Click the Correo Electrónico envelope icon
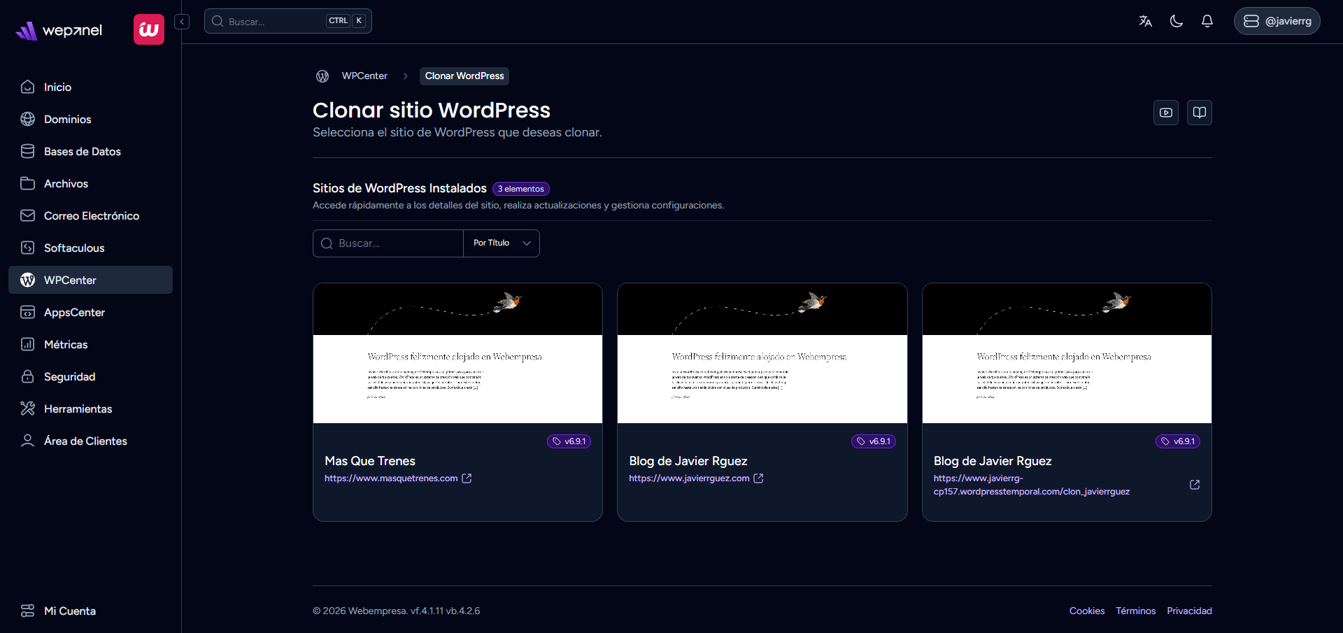1343x633 pixels. tap(28, 215)
